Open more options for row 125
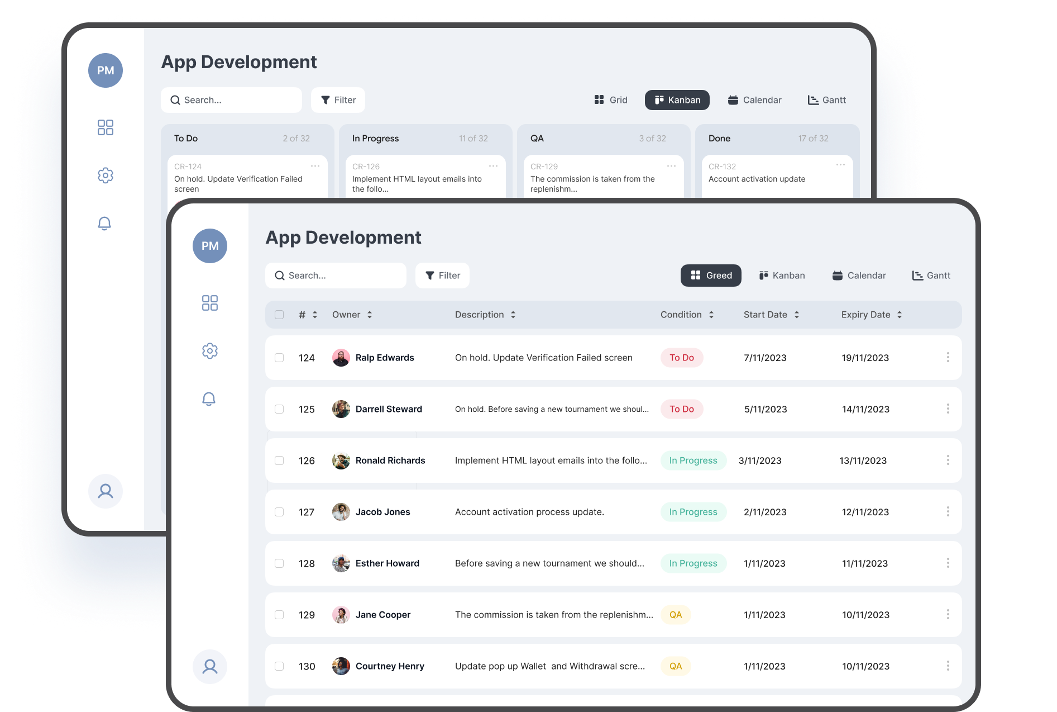Screen dimensions: 1057x712 [x=948, y=409]
